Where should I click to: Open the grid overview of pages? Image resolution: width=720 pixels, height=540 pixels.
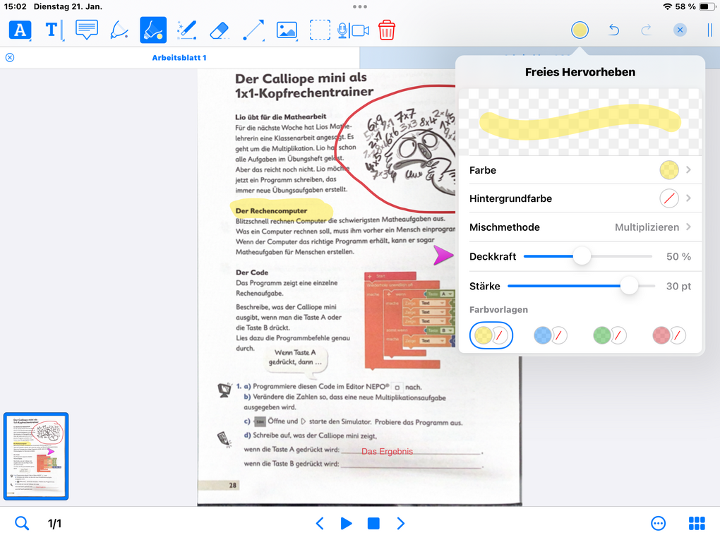[x=697, y=523]
